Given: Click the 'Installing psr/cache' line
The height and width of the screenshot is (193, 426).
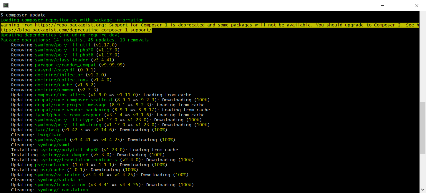Looking at the screenshot, I should 72,170.
